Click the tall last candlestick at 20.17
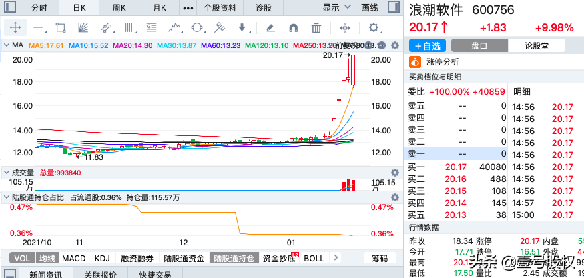 353,70
